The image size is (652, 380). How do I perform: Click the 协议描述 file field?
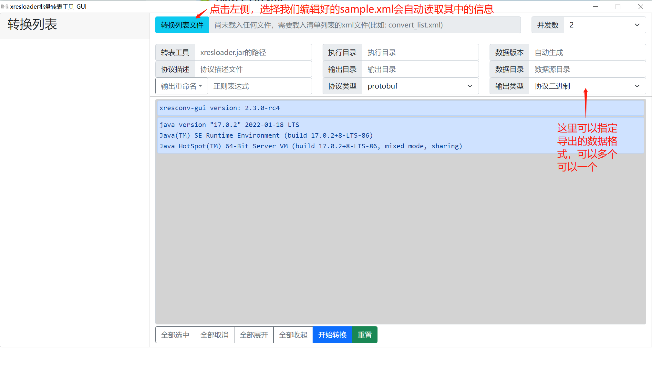coord(254,69)
